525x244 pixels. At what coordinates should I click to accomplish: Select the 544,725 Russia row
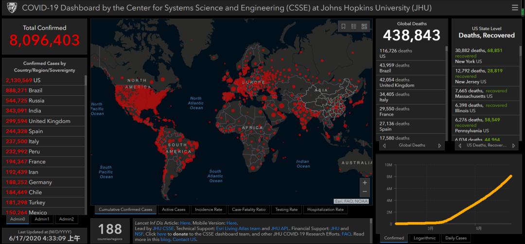[x=44, y=101]
